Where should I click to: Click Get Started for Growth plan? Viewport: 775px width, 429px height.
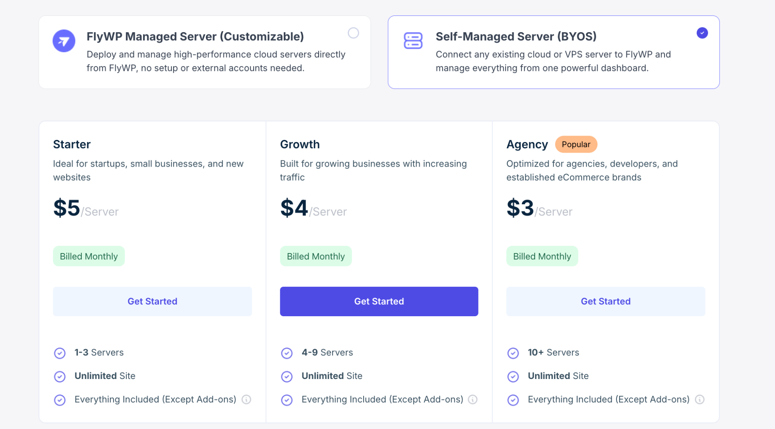pyautogui.click(x=379, y=301)
